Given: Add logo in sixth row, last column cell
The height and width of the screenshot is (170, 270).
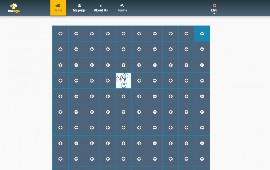Looking at the screenshot, I should tap(202, 112).
